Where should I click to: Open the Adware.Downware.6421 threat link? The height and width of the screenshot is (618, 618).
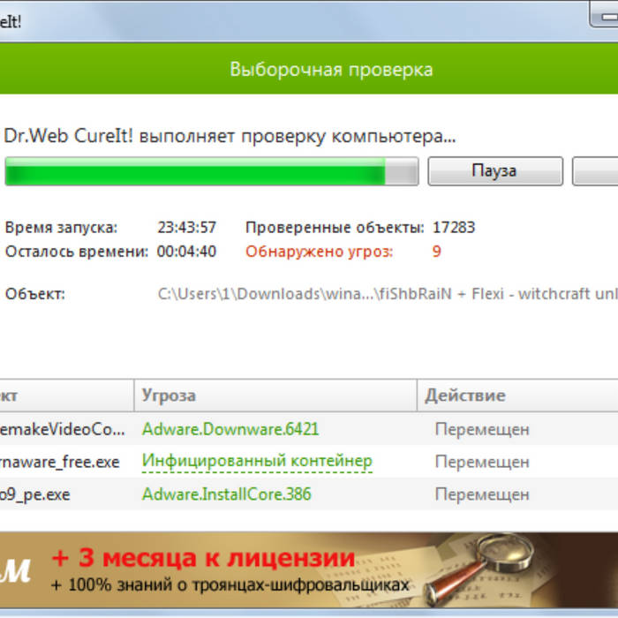230,429
